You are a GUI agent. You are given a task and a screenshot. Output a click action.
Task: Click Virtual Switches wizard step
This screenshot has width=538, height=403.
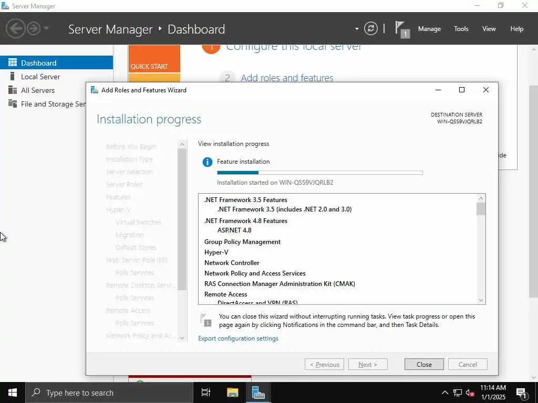point(138,222)
